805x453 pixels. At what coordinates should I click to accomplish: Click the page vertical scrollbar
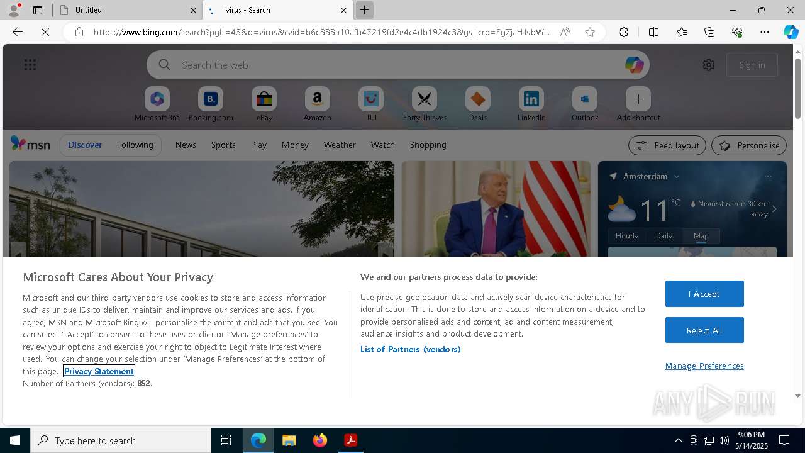(798, 88)
